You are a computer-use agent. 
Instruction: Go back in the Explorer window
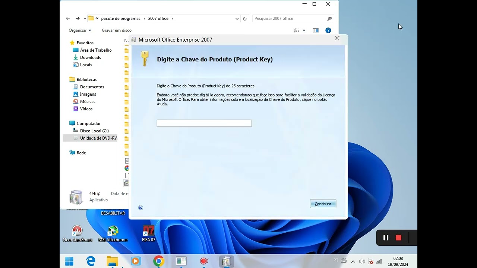point(68,18)
